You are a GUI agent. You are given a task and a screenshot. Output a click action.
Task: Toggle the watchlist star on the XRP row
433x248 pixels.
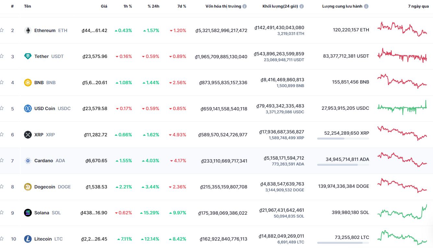[2, 134]
